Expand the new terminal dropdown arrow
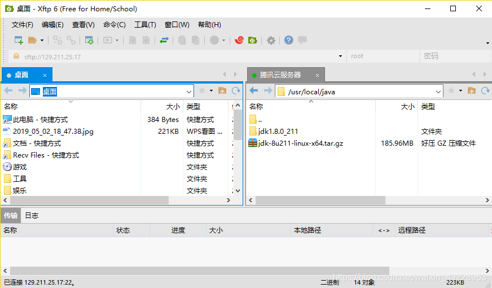This screenshot has height=288, width=492. [117, 40]
